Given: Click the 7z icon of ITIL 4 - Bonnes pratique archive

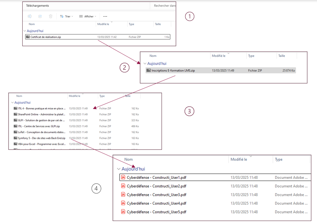Looking at the screenshot, I should point(16,108).
